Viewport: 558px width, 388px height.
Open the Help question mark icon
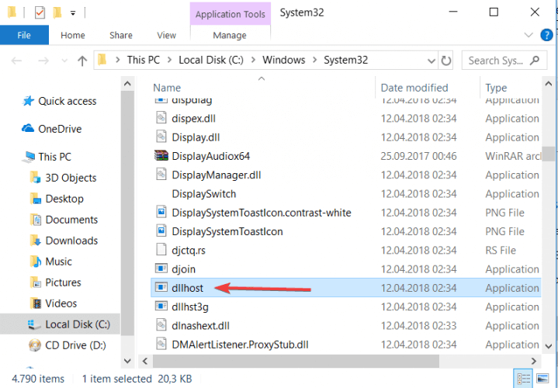click(546, 35)
